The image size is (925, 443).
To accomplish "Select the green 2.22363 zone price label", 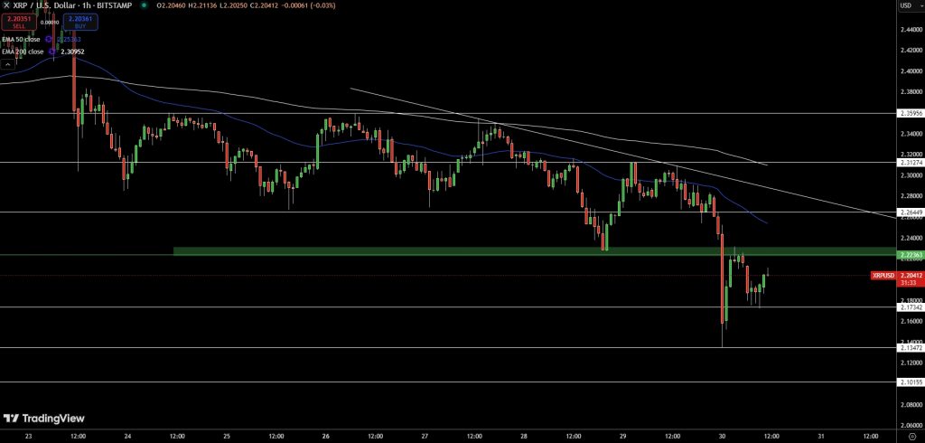I will point(909,255).
